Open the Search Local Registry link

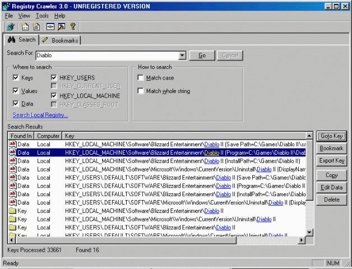pyautogui.click(x=40, y=115)
